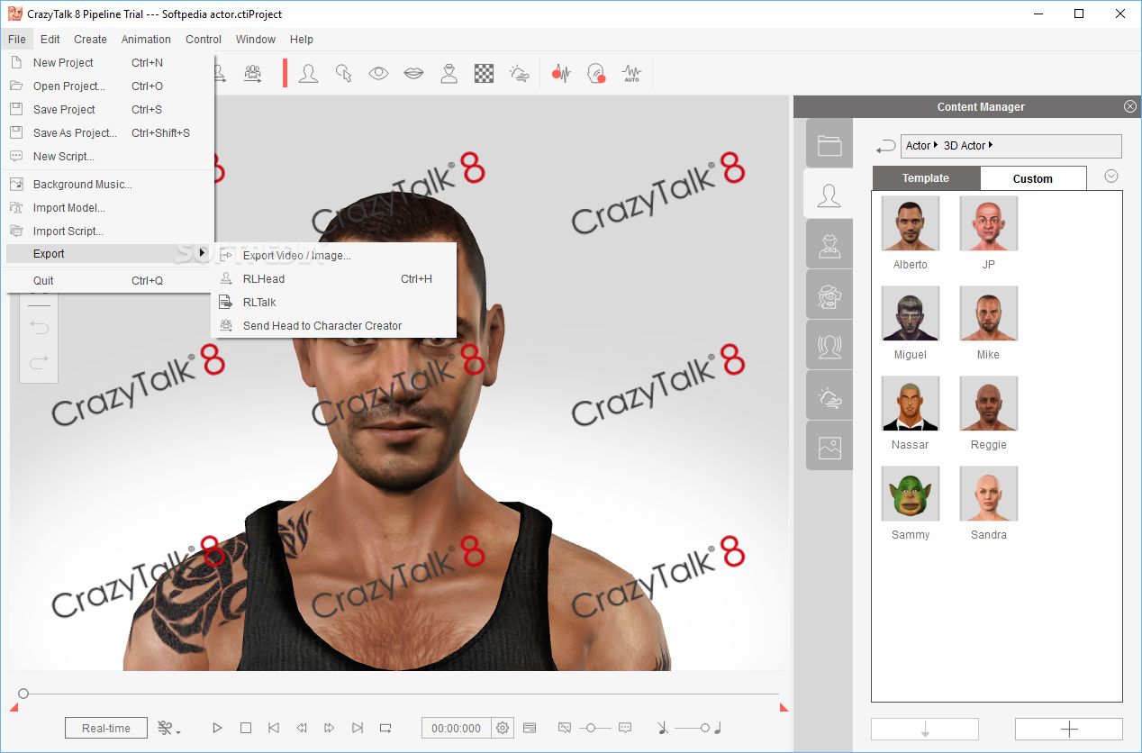Play the animation
The height and width of the screenshot is (753, 1142).
pyautogui.click(x=217, y=728)
